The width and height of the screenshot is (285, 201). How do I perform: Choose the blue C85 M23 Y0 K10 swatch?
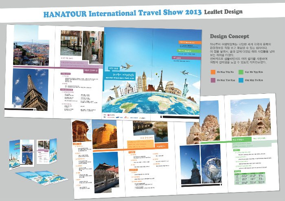click(x=241, y=80)
